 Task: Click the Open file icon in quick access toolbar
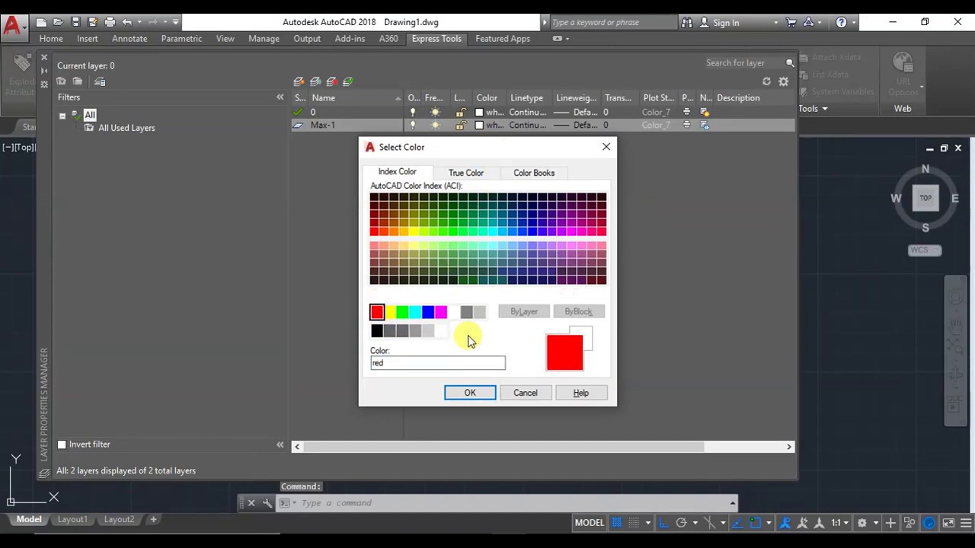tap(59, 22)
